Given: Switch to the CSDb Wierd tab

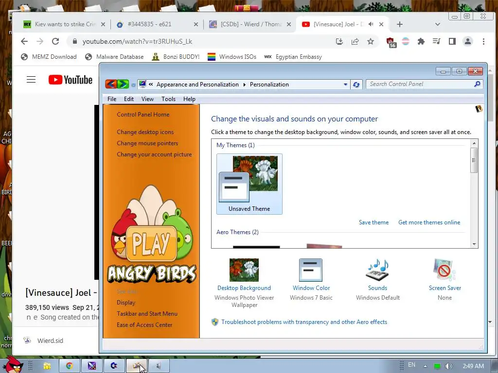Looking at the screenshot, I should (250, 24).
